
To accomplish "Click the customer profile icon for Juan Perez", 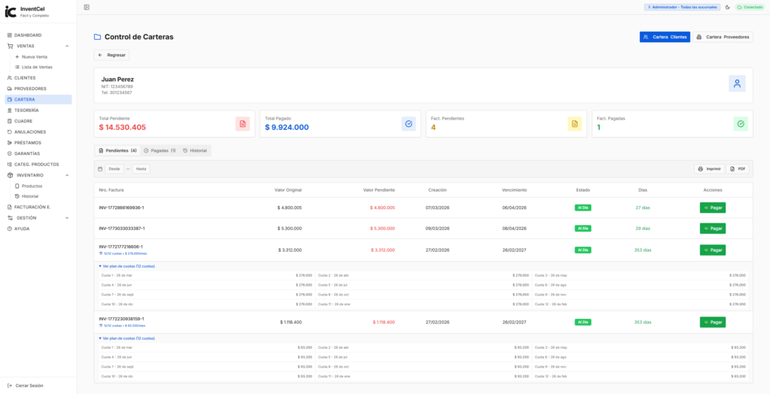I will click(737, 83).
